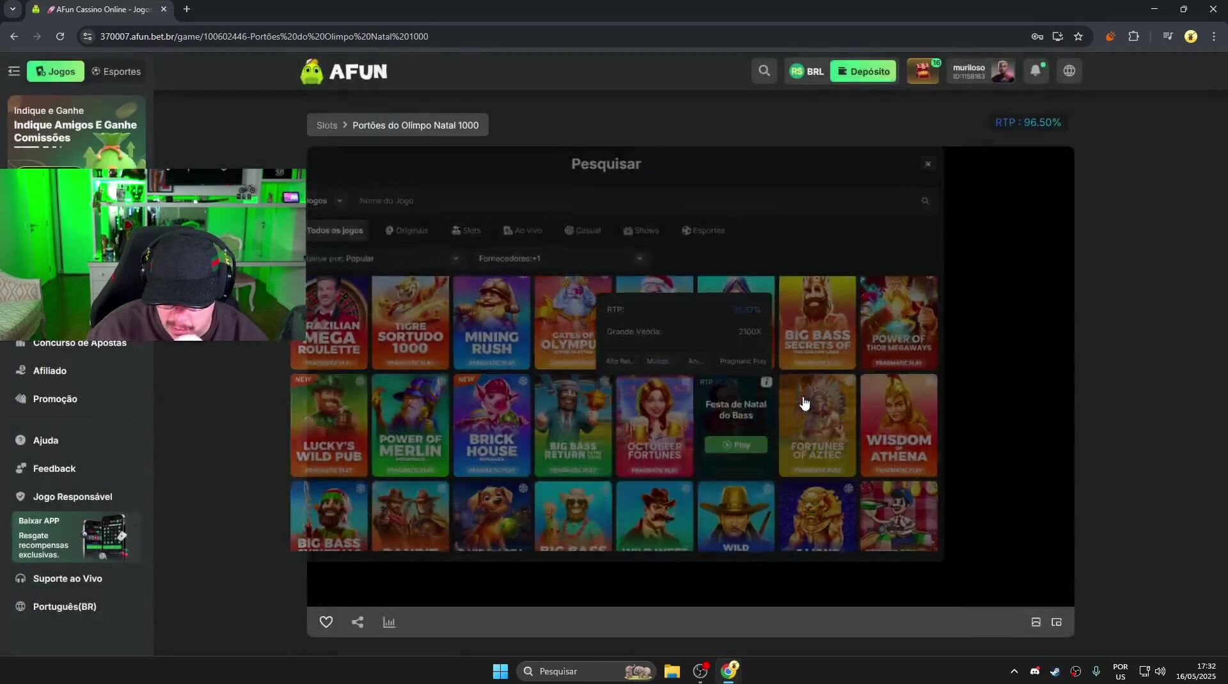Open Tigre Sortudo 1000 game thumbnail
The width and height of the screenshot is (1228, 684).
[410, 323]
